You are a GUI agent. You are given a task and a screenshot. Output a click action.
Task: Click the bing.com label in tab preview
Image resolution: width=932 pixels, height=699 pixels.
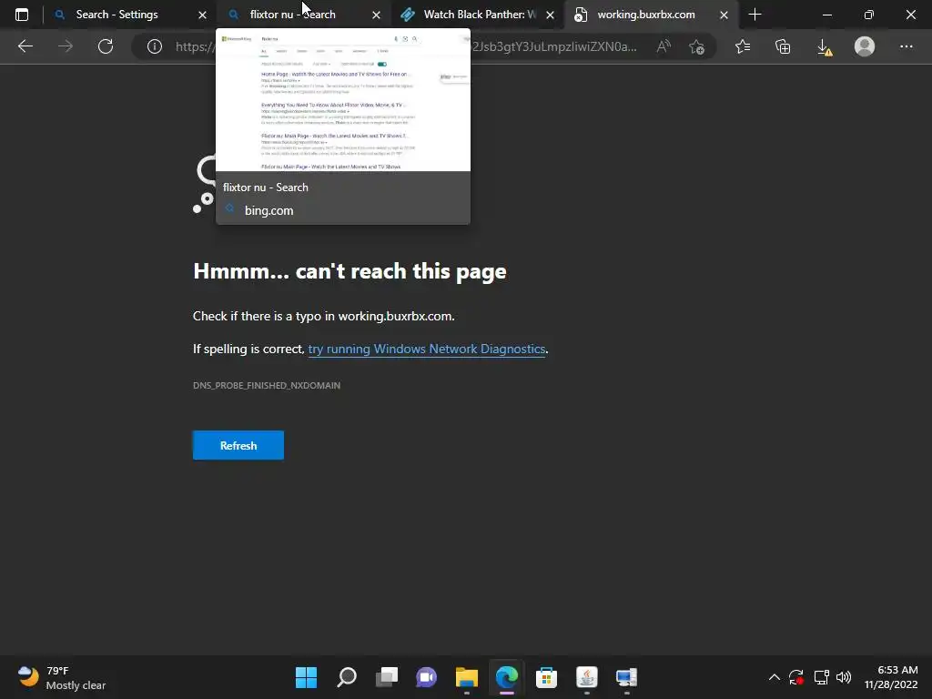(x=268, y=210)
